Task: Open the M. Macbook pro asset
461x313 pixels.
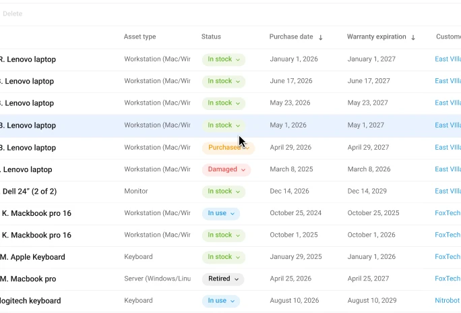Action: tap(28, 279)
